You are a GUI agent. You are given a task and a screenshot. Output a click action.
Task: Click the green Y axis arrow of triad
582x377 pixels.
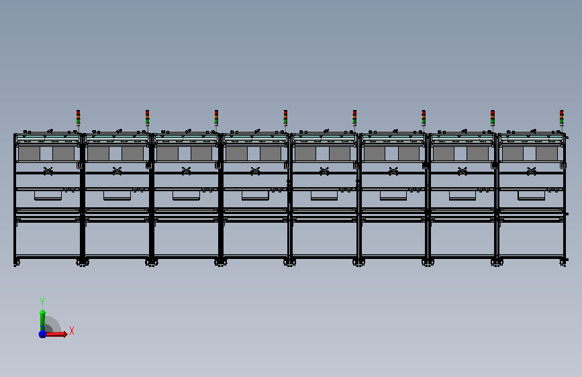pos(42,320)
